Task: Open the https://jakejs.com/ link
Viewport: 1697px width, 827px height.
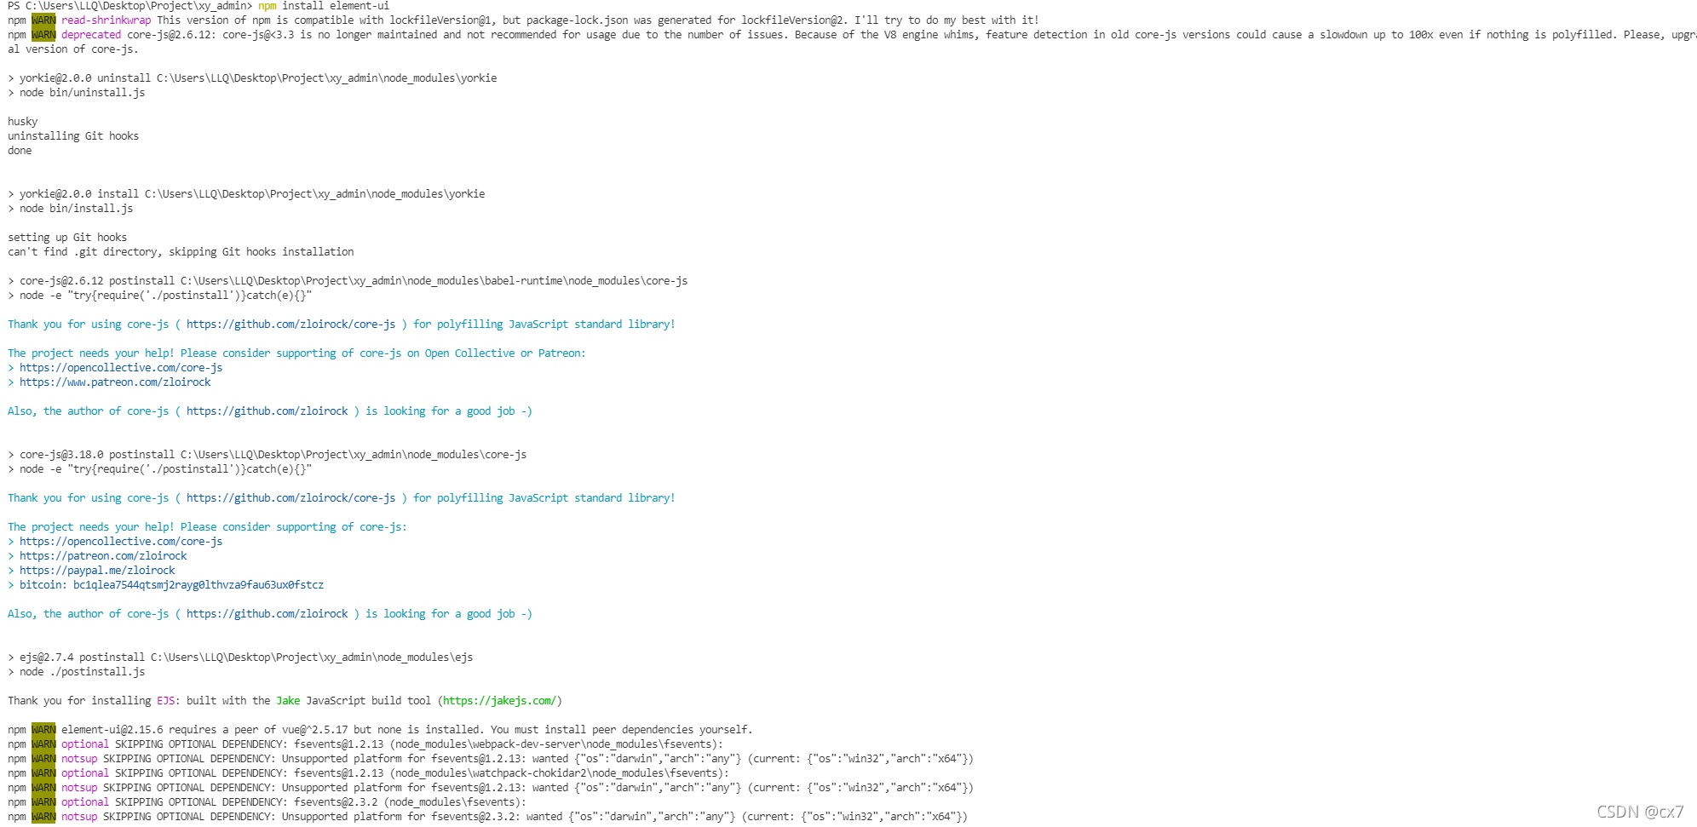Action: 499,701
